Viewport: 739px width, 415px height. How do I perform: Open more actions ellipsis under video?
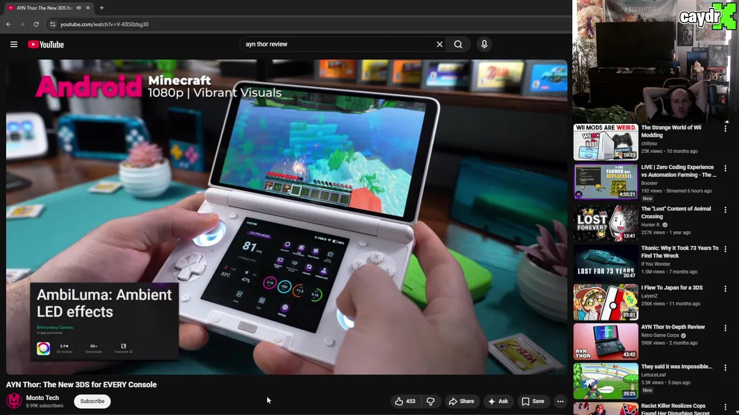pyautogui.click(x=560, y=401)
